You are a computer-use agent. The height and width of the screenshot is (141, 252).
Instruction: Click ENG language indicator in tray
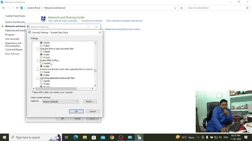click(226, 137)
